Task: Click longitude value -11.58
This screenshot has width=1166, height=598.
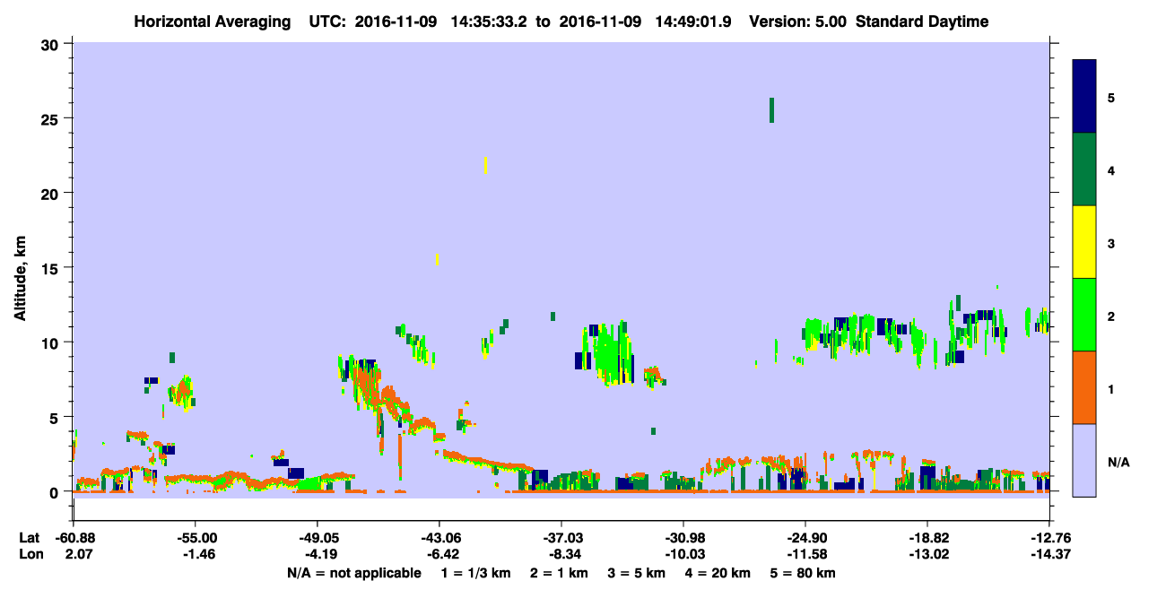Action: pos(805,555)
